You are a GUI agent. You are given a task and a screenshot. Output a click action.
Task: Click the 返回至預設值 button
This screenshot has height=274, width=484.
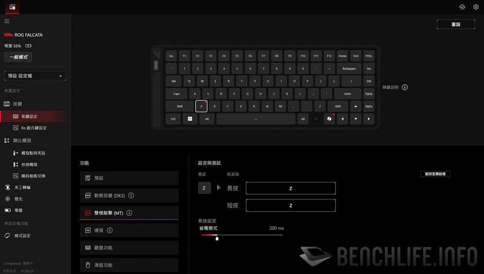(435, 174)
